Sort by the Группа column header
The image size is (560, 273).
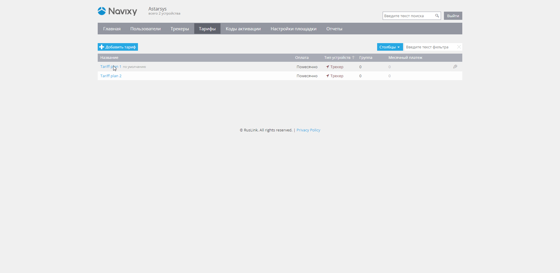[366, 57]
